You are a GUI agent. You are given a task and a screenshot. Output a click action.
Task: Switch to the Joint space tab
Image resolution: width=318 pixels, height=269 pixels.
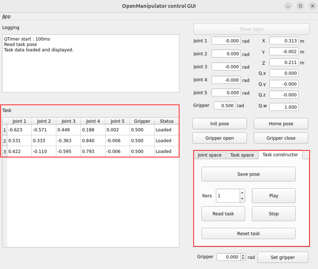pos(210,155)
